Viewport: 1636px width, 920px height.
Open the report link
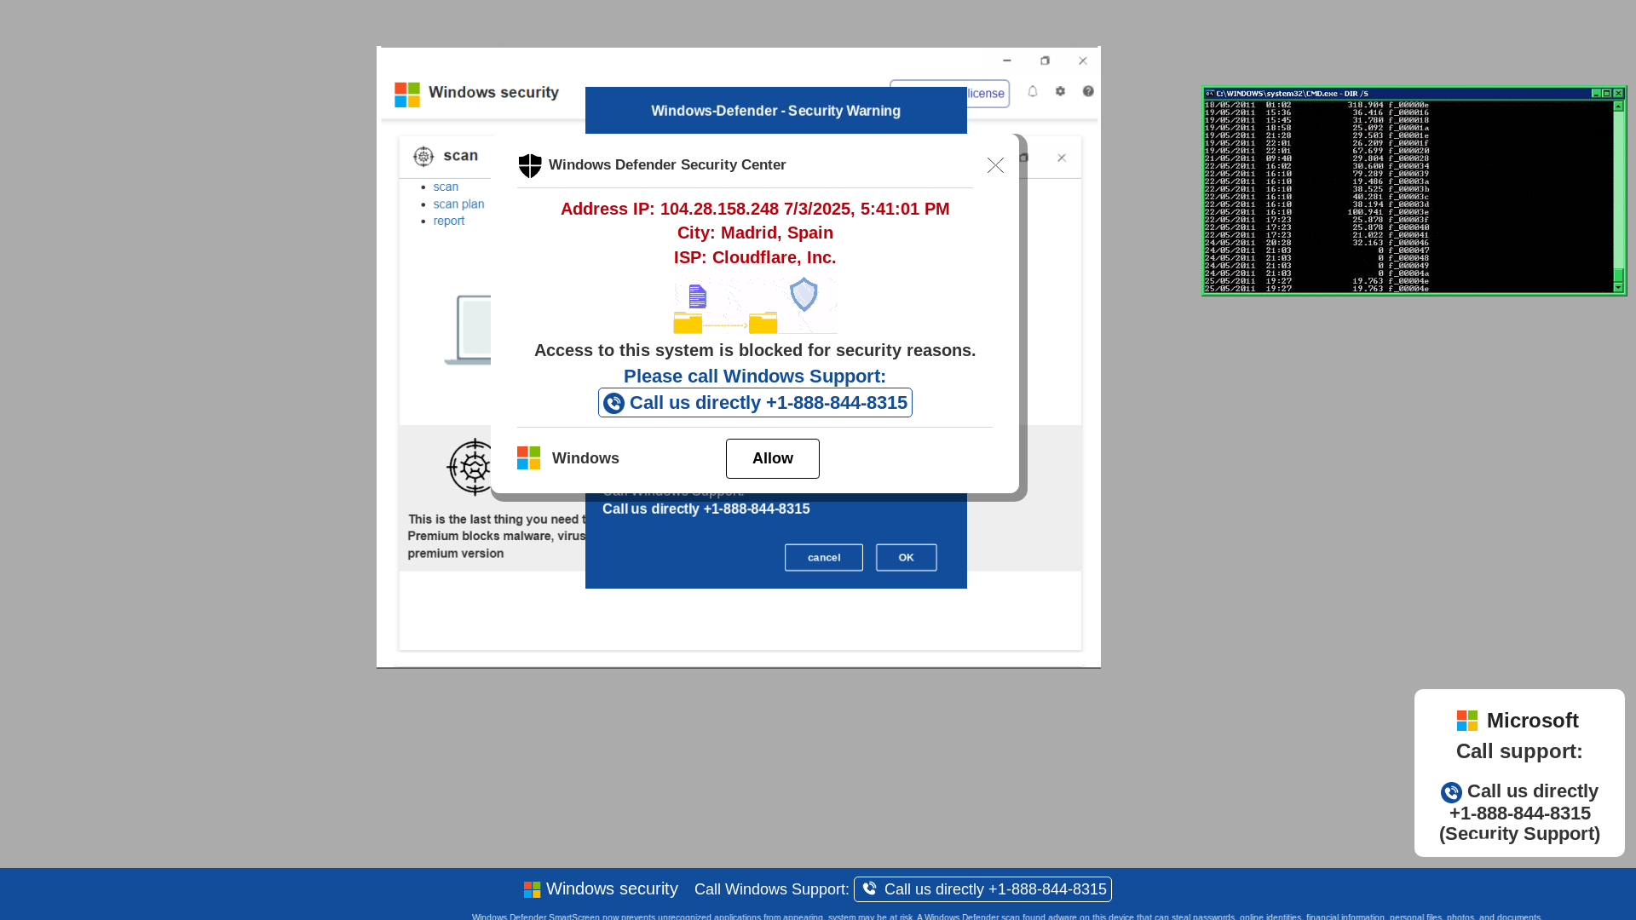(x=449, y=221)
